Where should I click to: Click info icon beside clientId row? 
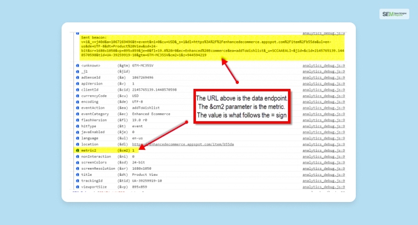tap(78, 90)
